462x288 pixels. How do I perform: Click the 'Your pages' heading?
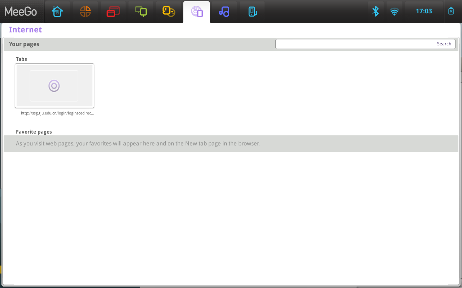pyautogui.click(x=24, y=44)
